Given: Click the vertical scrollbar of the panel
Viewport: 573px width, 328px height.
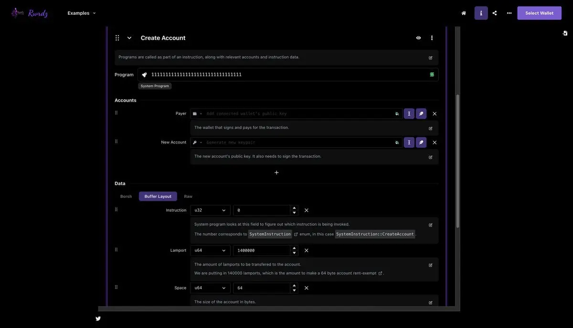Looking at the screenshot, I should [457, 161].
